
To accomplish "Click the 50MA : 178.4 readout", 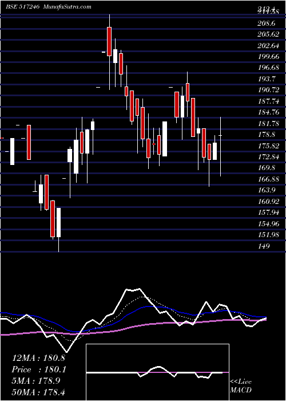I will (38, 392).
